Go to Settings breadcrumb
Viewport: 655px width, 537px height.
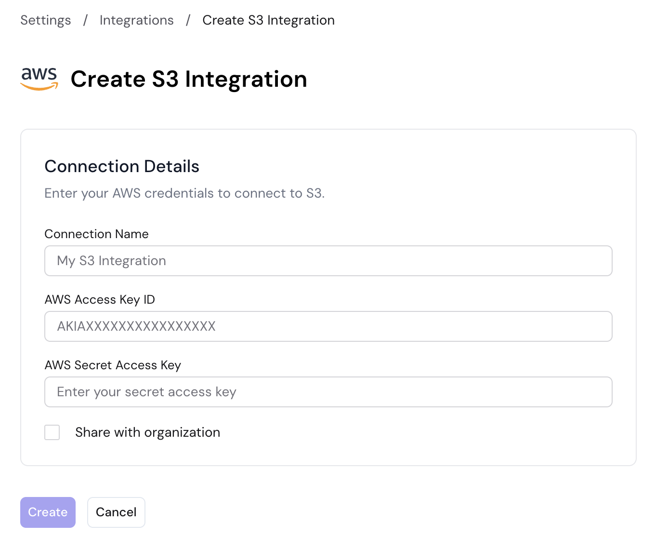click(46, 20)
